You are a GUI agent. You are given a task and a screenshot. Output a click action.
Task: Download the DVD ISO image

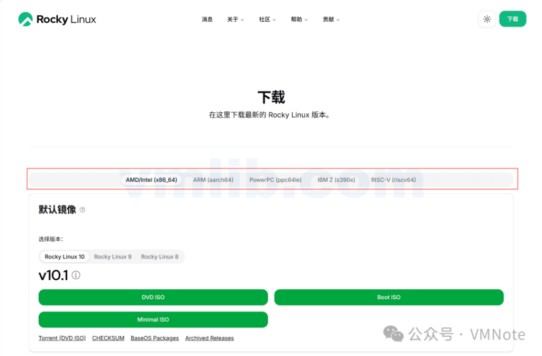tap(153, 297)
